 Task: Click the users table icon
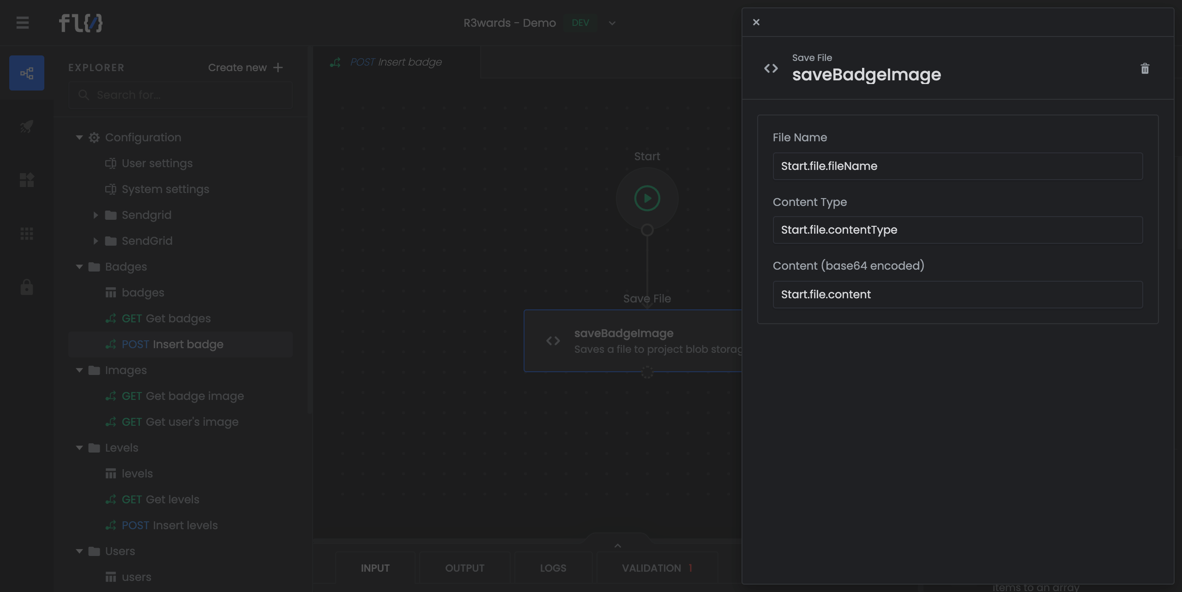[110, 577]
